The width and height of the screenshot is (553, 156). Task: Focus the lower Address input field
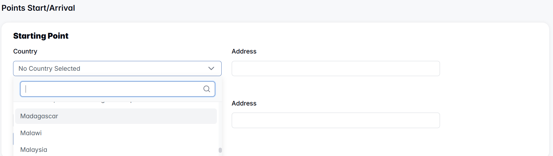336,120
